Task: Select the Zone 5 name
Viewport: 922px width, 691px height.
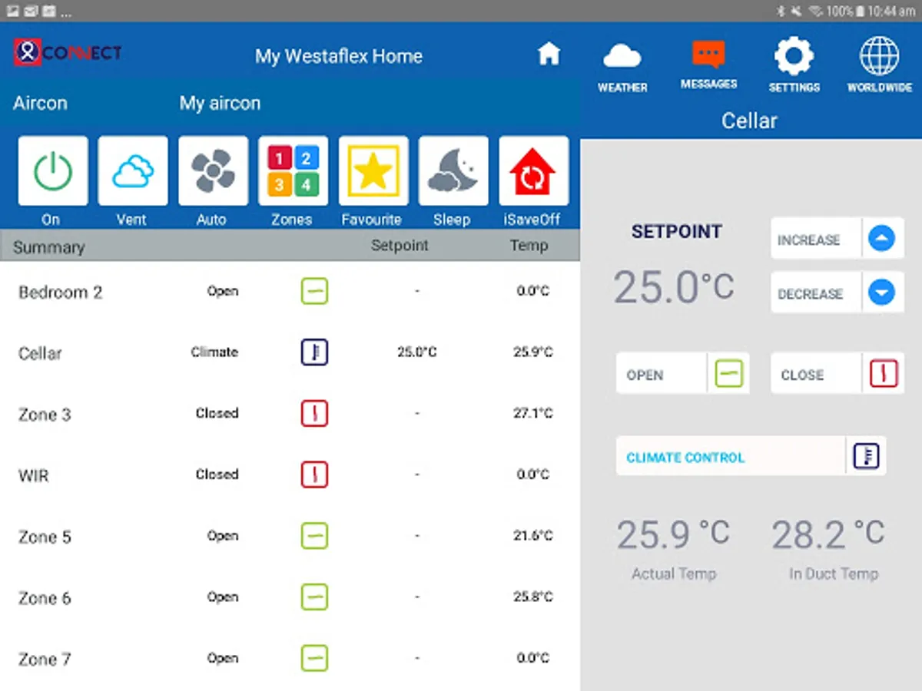Action: [x=45, y=537]
